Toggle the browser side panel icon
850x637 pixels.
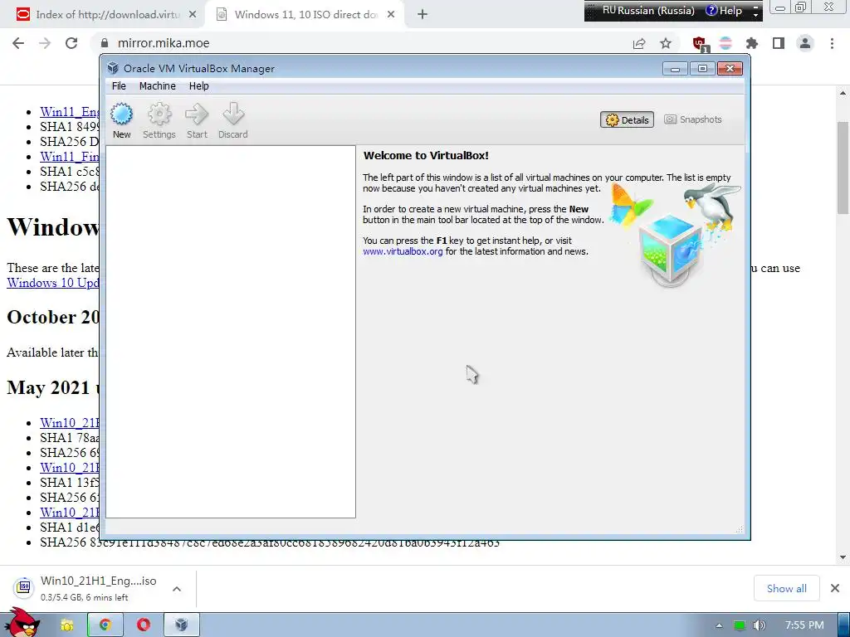pyautogui.click(x=779, y=43)
